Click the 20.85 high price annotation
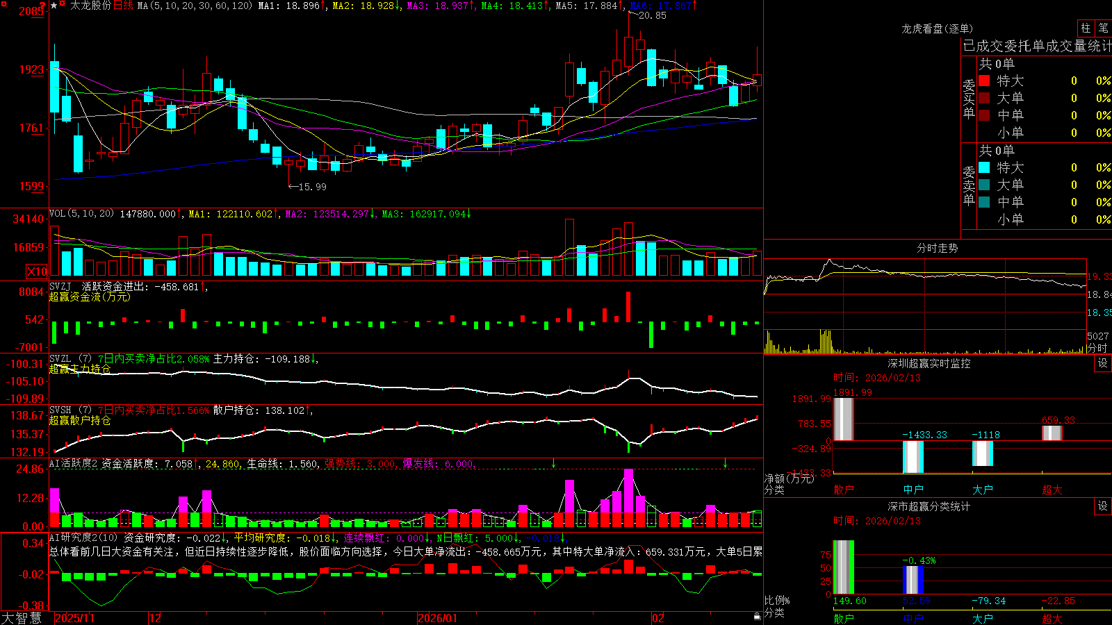The width and height of the screenshot is (1112, 625). (x=652, y=15)
